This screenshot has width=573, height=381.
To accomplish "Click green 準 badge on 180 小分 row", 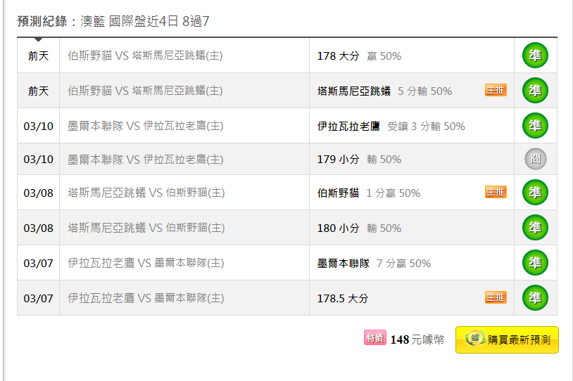I will coord(535,227).
